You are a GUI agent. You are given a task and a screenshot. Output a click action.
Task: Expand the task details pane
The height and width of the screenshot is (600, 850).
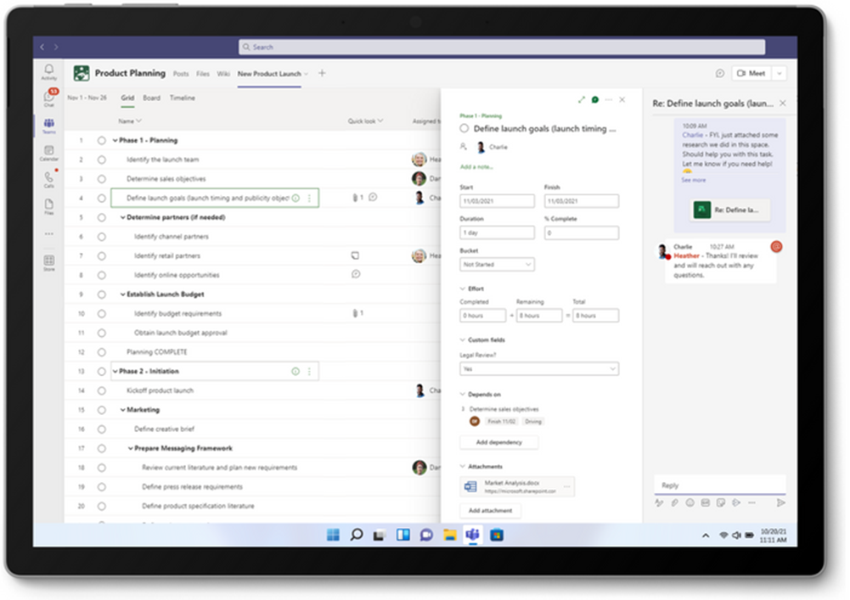click(x=581, y=100)
